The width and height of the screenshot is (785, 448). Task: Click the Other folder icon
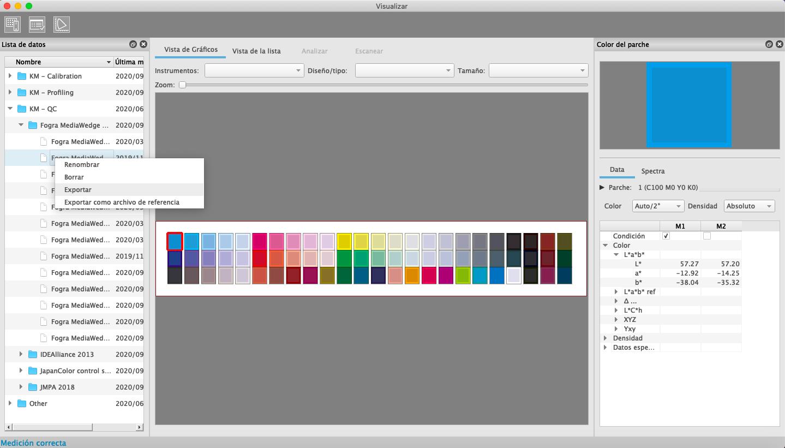(x=22, y=403)
